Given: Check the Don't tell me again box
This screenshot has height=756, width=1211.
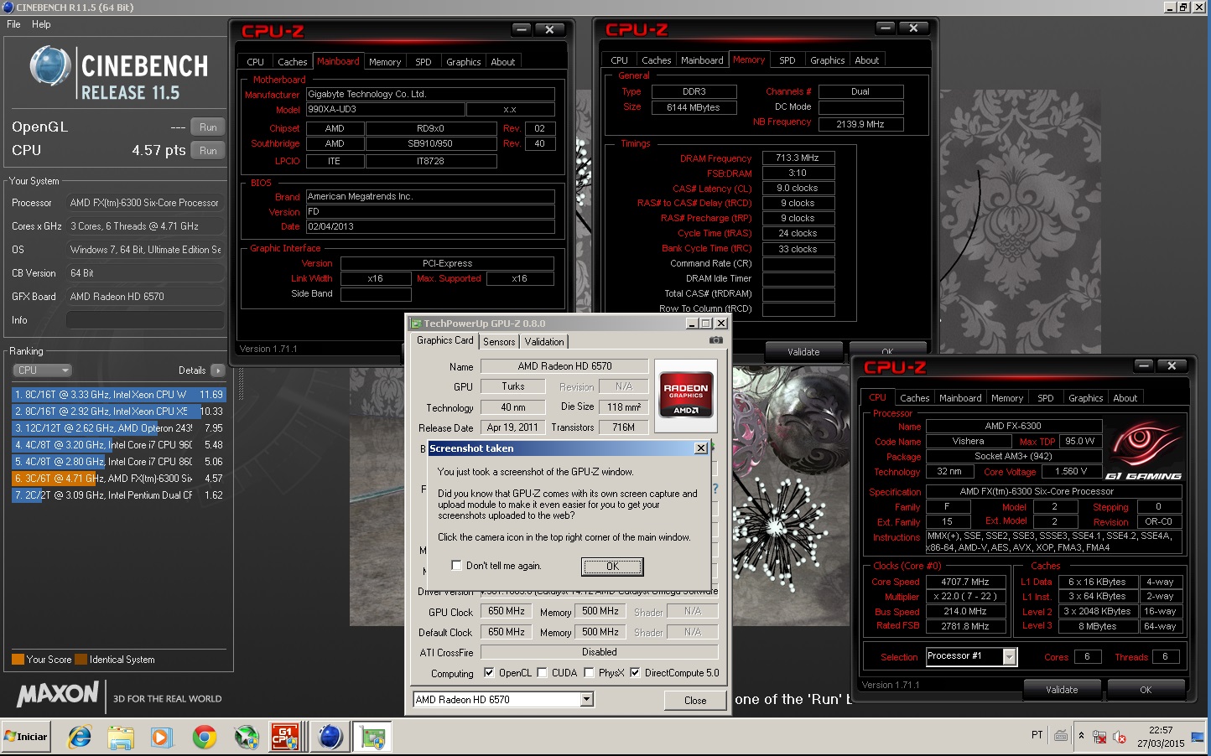Looking at the screenshot, I should pyautogui.click(x=456, y=566).
